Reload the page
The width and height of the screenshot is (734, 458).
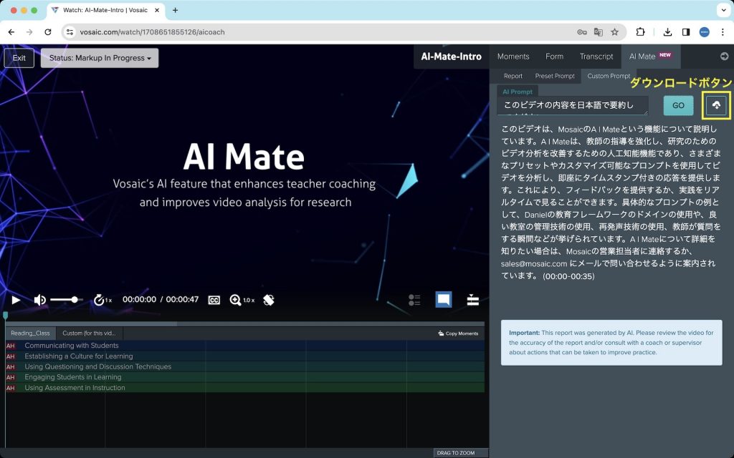click(48, 32)
